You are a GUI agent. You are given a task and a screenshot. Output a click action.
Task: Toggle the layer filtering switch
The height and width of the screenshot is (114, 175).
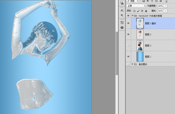click(x=167, y=1)
